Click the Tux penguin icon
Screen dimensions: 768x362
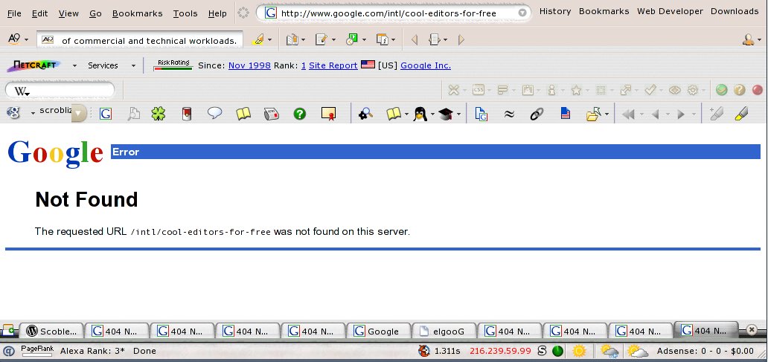(420, 114)
